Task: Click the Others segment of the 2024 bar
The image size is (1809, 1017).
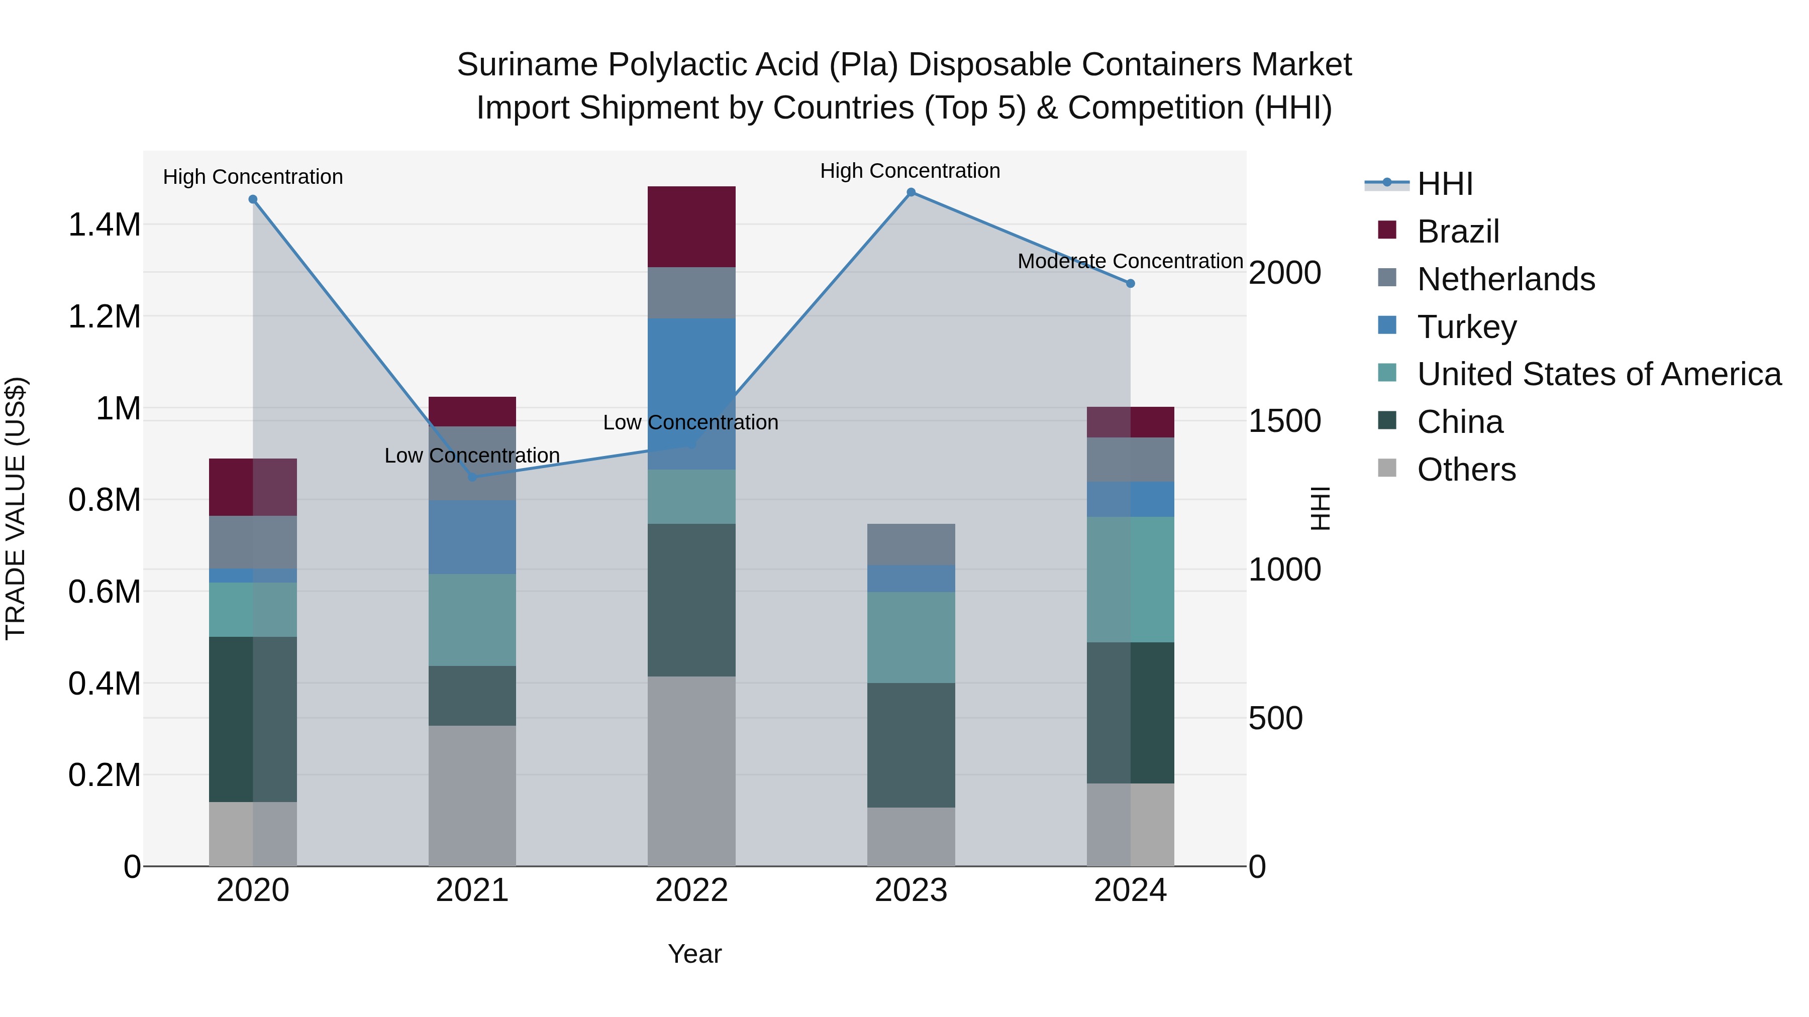Action: tap(1131, 825)
